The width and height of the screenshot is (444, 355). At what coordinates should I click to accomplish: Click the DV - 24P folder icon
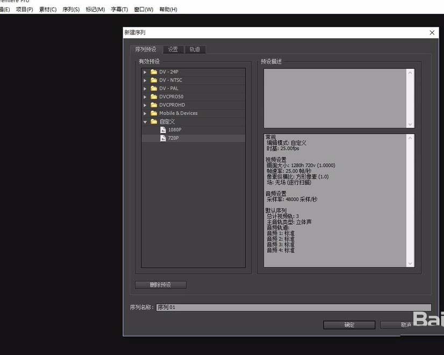tap(154, 72)
